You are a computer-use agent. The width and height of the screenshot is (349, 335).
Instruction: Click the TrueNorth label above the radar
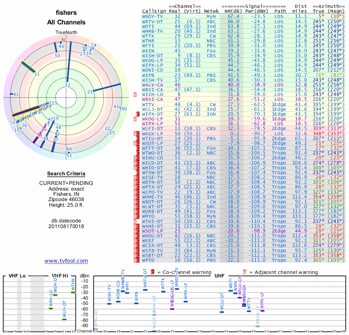[66, 33]
